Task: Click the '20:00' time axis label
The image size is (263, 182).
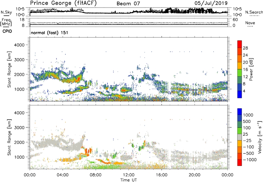Action: (195, 175)
